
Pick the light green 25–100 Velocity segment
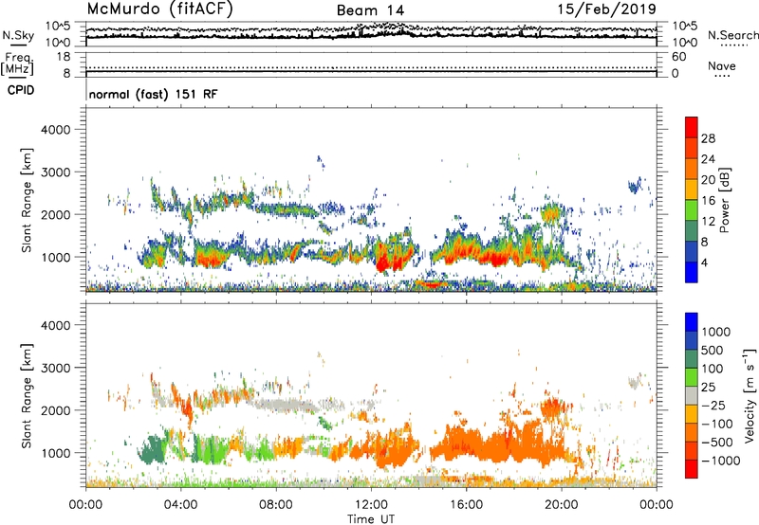tap(692, 377)
